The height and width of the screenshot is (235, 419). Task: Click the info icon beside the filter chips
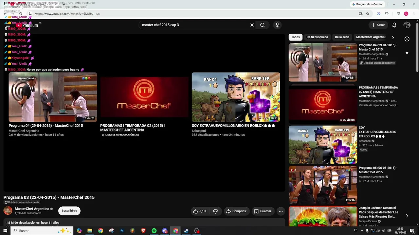point(407,39)
